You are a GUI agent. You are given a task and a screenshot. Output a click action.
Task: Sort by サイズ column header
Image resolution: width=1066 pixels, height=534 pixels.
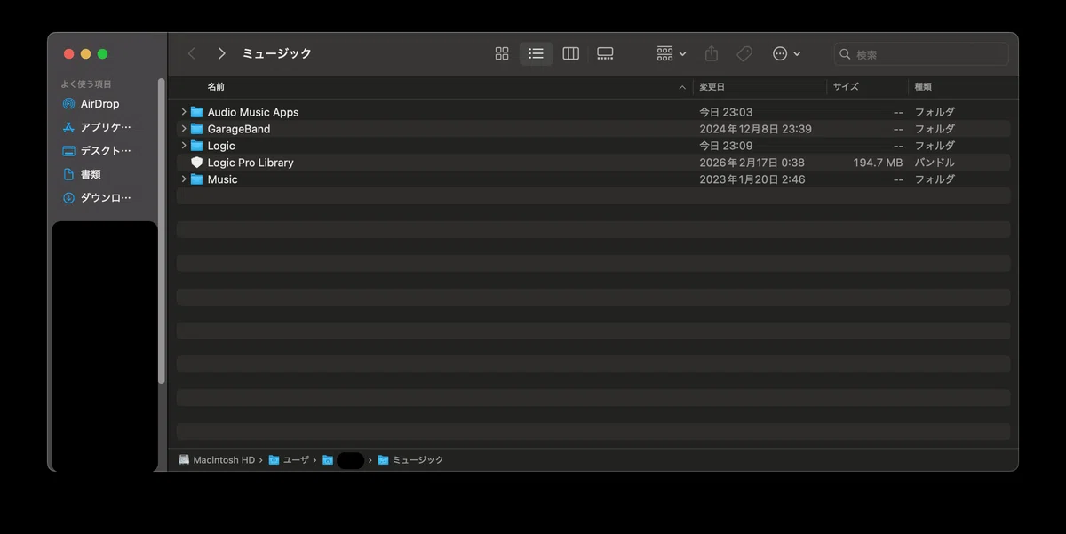coord(846,87)
